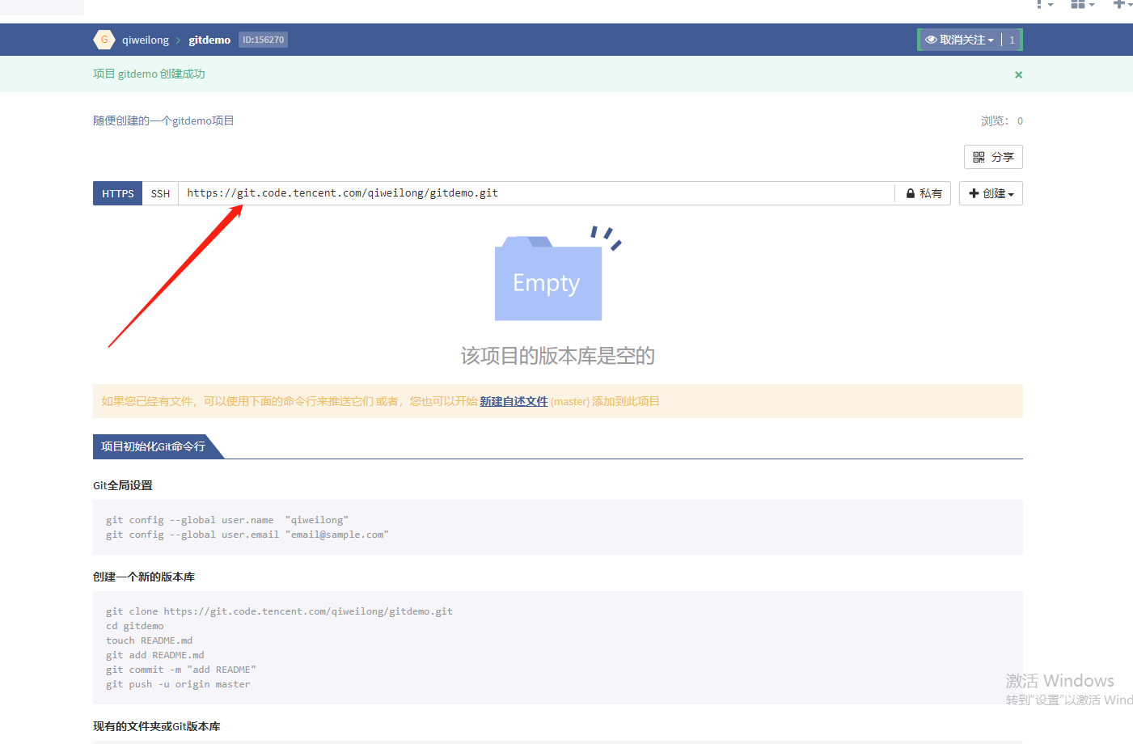This screenshot has height=744, width=1133.
Task: Open the grid apps dropdown at top
Action: [1082, 4]
